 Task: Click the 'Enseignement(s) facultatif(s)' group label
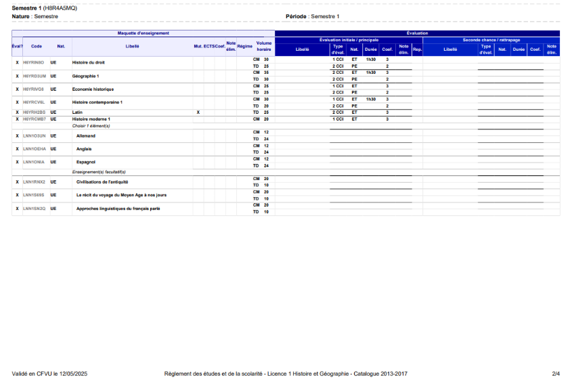click(x=99, y=172)
